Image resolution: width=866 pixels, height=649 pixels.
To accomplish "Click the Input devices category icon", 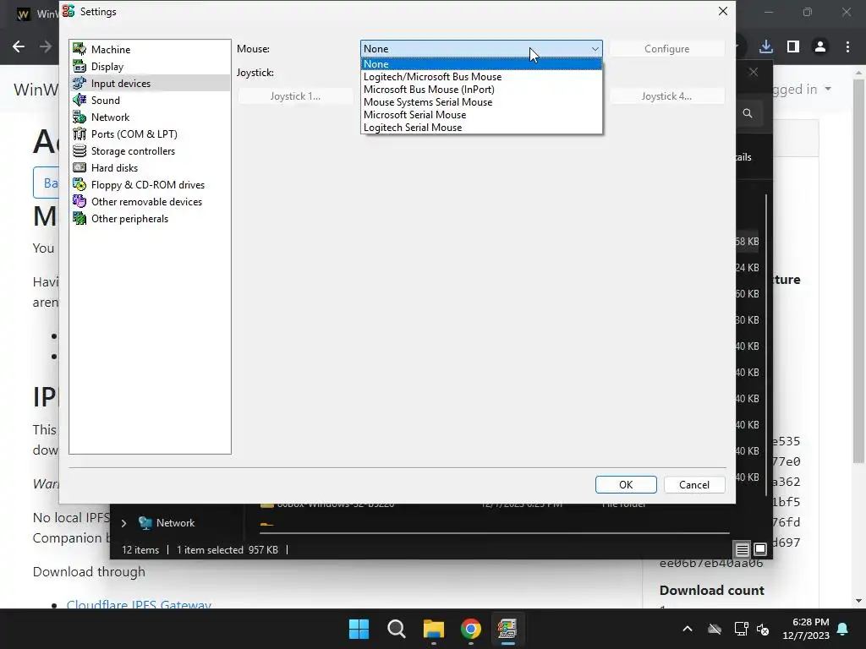I will [79, 84].
